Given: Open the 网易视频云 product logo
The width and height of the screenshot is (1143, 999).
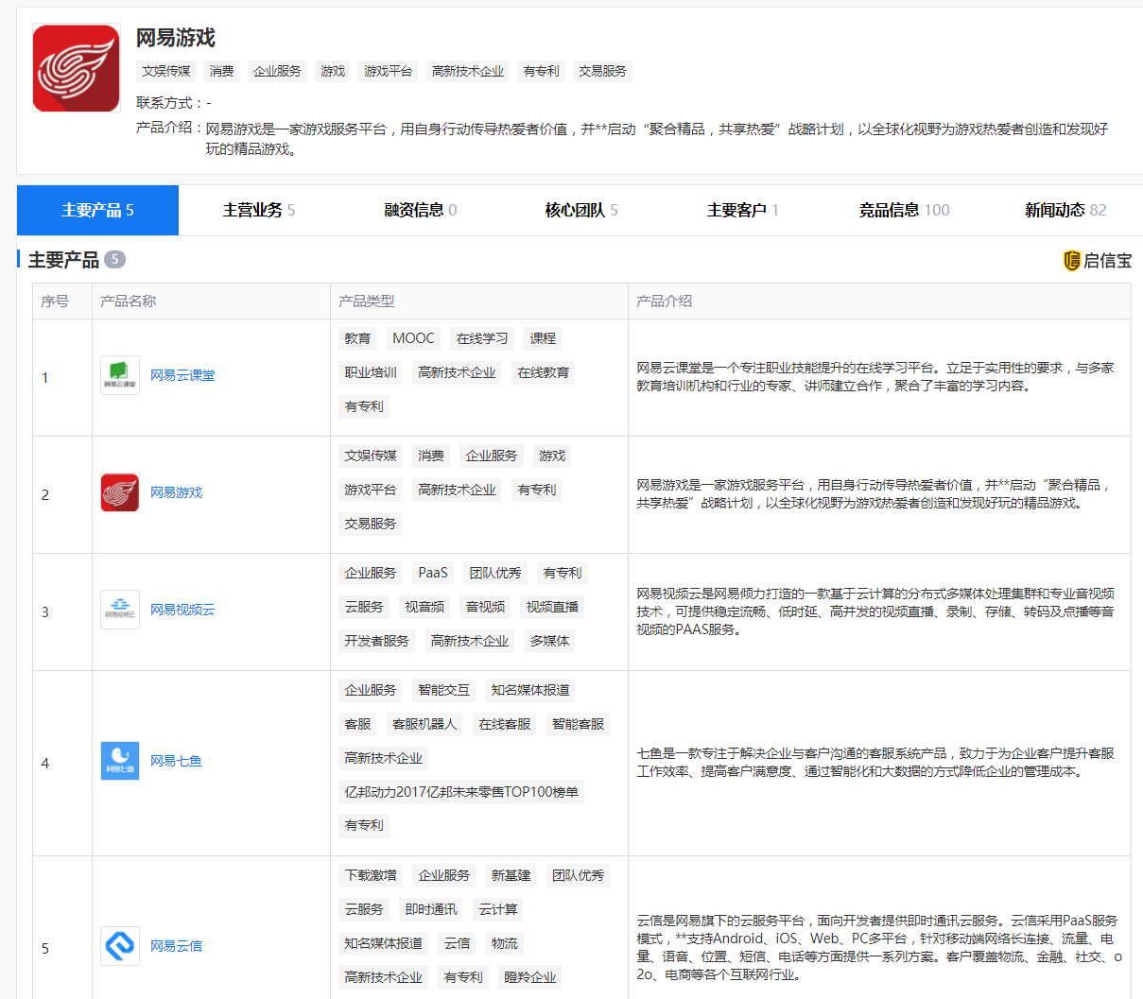Looking at the screenshot, I should pos(120,610).
